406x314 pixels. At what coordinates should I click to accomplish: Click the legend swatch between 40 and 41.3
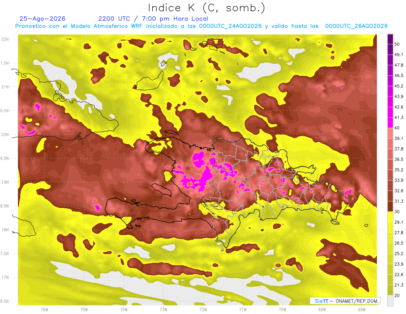pyautogui.click(x=390, y=123)
